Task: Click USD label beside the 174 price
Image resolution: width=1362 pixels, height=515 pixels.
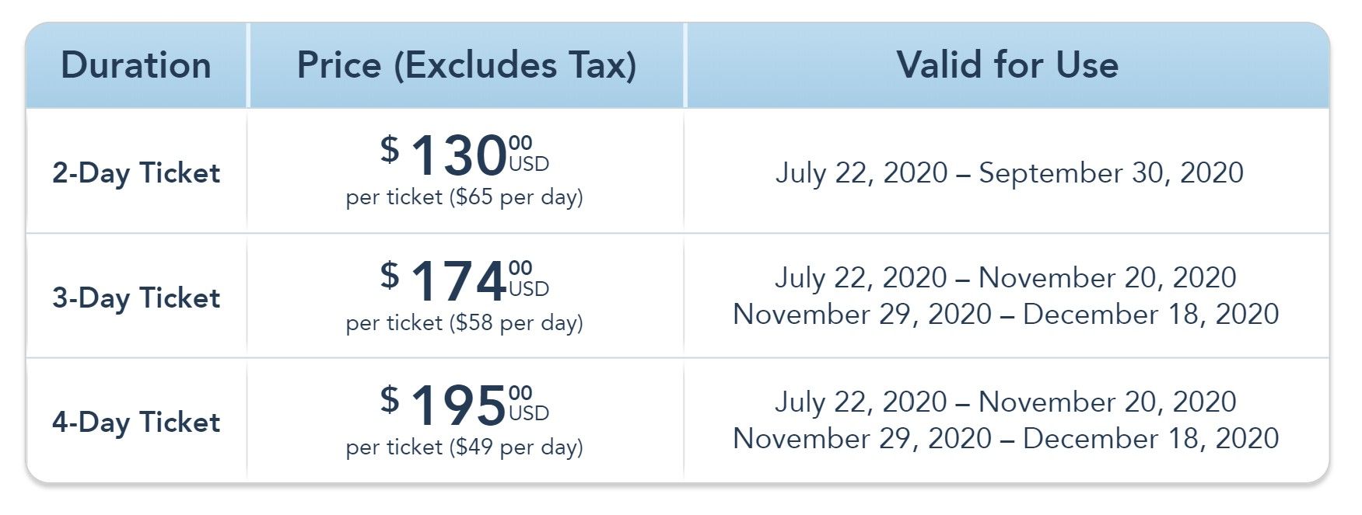Action: click(x=529, y=290)
